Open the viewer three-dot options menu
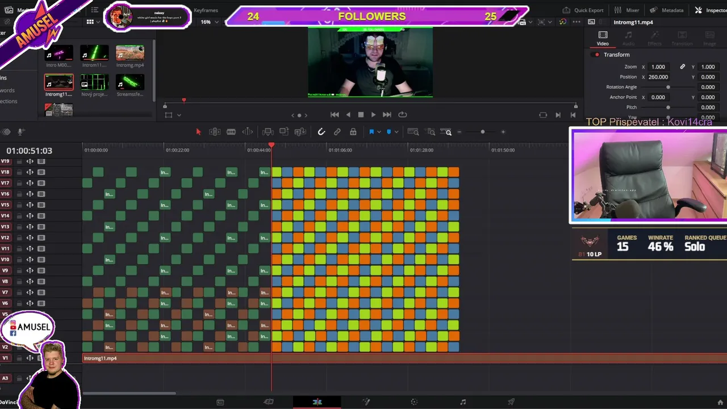Screen dimensions: 727x409 click(x=576, y=22)
